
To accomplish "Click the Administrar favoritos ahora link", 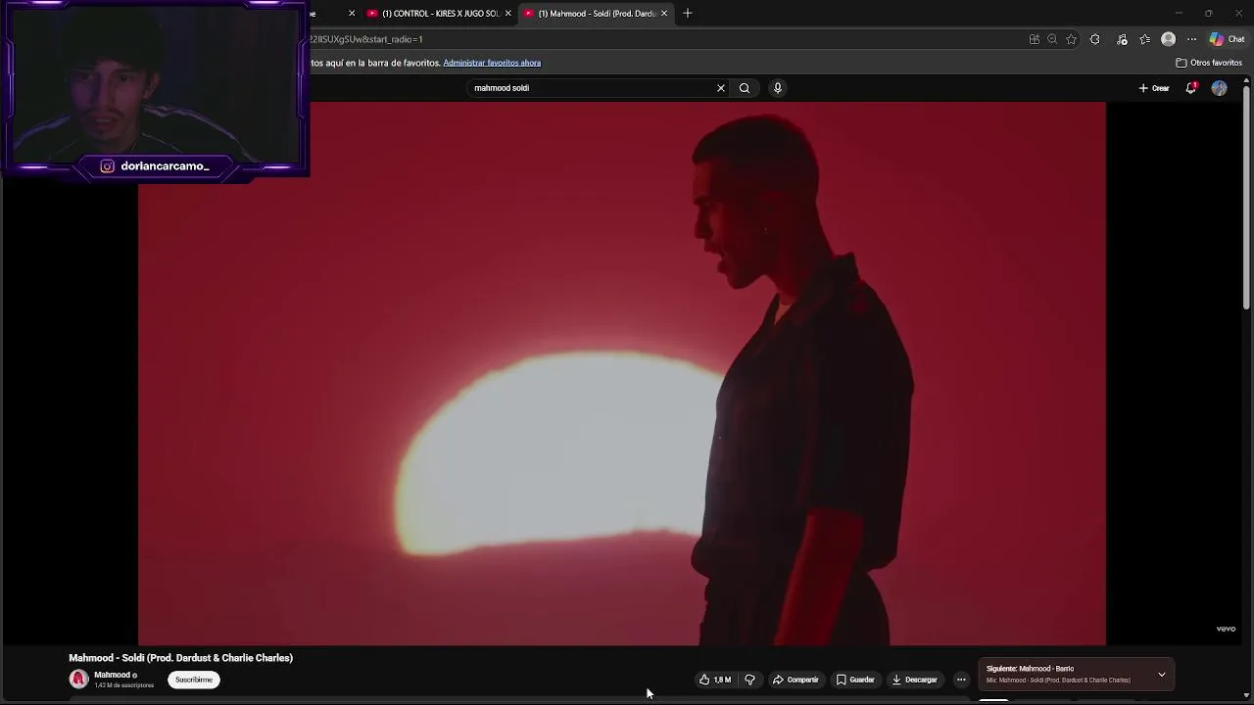I will 492,63.
